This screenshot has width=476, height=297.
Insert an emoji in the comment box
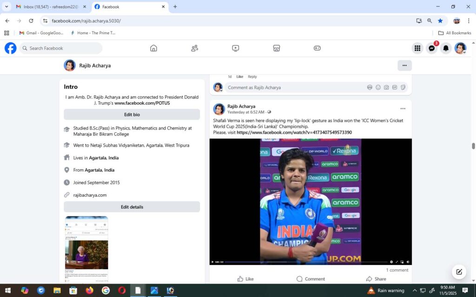(x=378, y=87)
